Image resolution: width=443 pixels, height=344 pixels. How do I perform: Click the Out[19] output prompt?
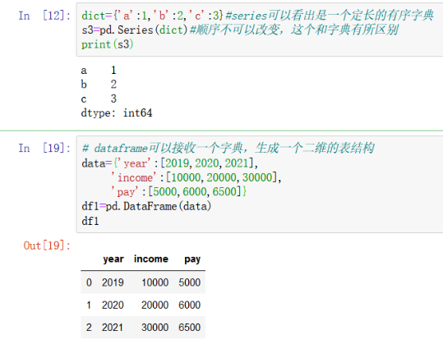coord(47,245)
